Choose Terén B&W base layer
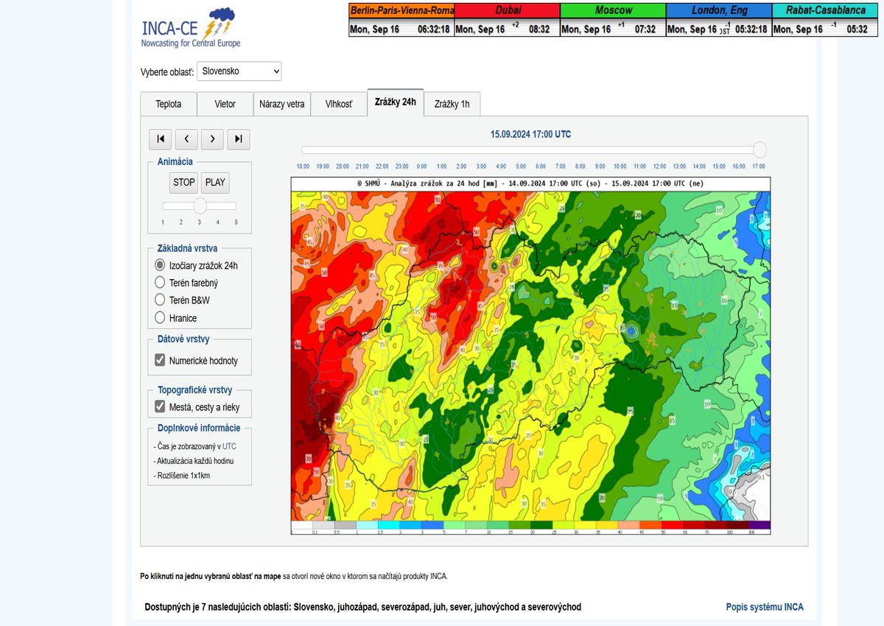Image resolution: width=884 pixels, height=626 pixels. tap(160, 300)
